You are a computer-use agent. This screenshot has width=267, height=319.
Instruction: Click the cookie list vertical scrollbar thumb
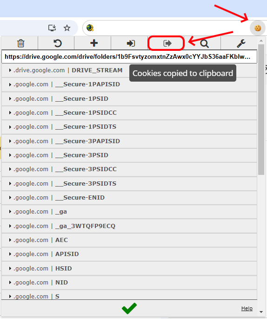tap(261, 109)
